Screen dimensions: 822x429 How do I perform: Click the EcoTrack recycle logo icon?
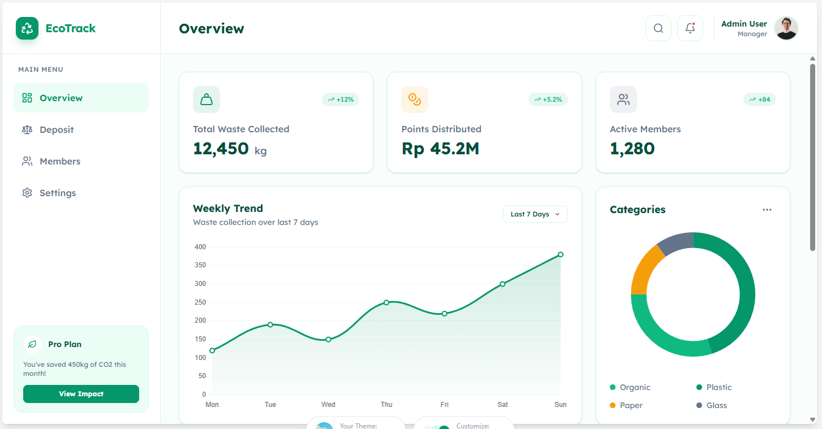click(27, 28)
